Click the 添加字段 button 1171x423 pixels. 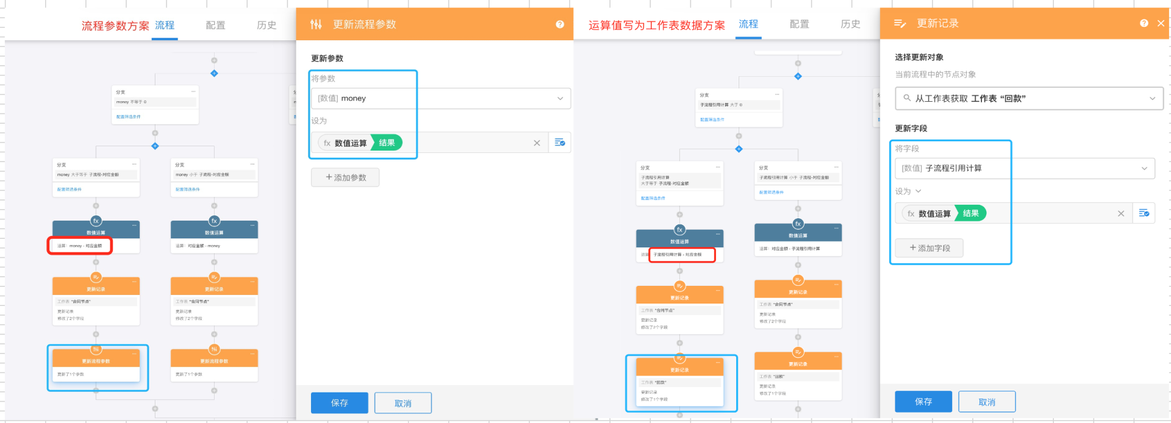pyautogui.click(x=929, y=248)
